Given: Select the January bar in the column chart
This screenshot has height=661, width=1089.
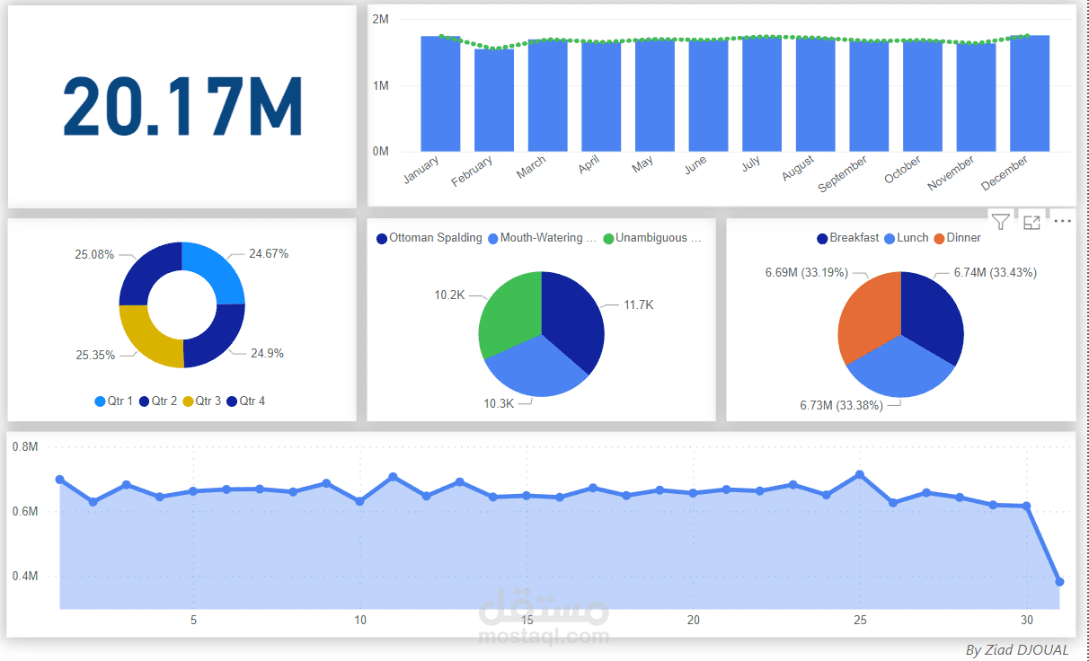Looking at the screenshot, I should click(440, 94).
